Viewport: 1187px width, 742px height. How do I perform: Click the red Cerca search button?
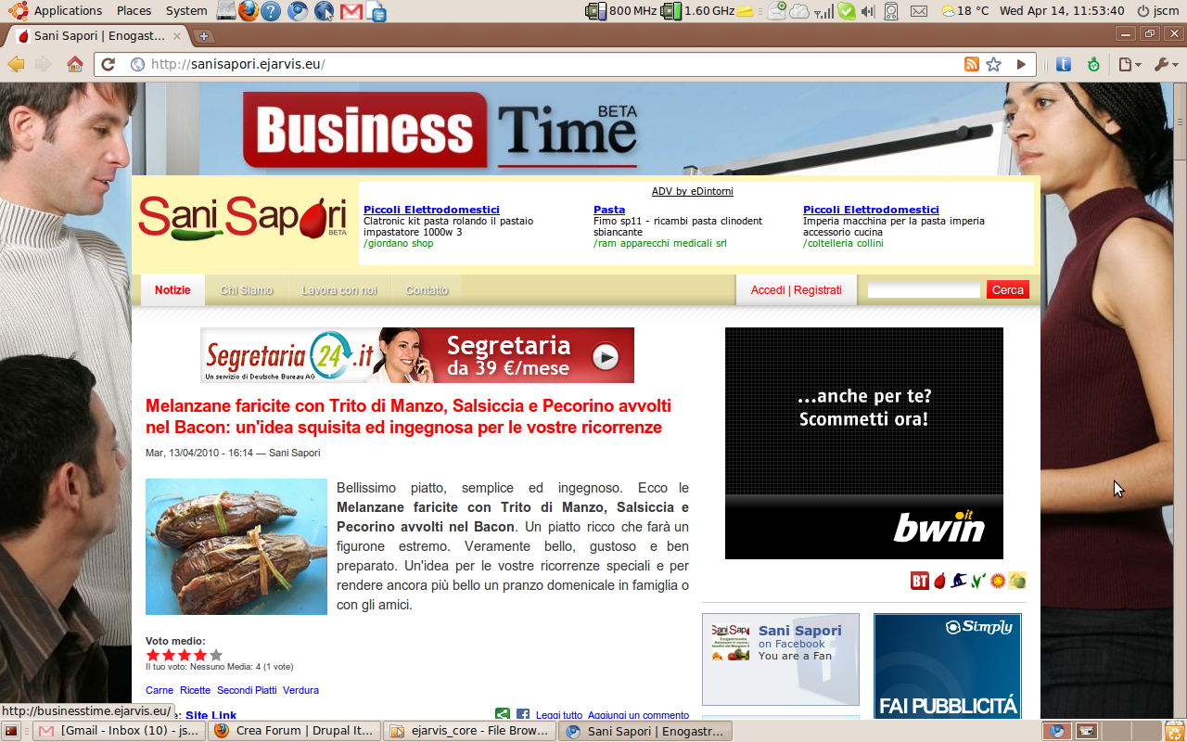click(1008, 290)
